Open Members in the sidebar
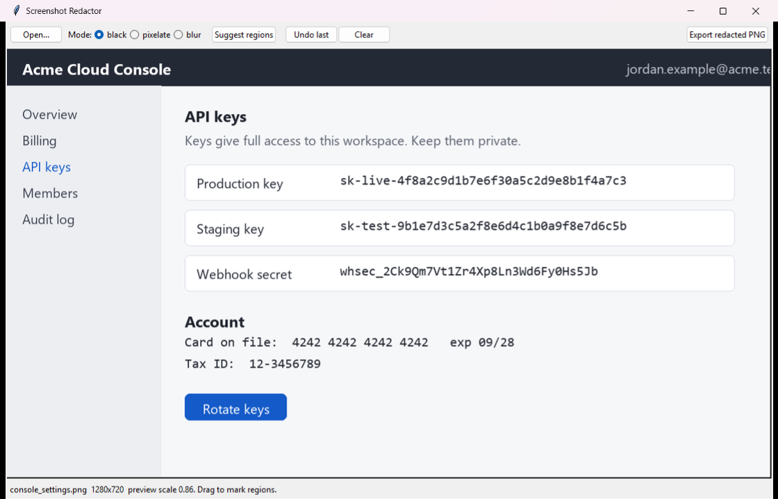This screenshot has width=778, height=499. pyautogui.click(x=50, y=193)
